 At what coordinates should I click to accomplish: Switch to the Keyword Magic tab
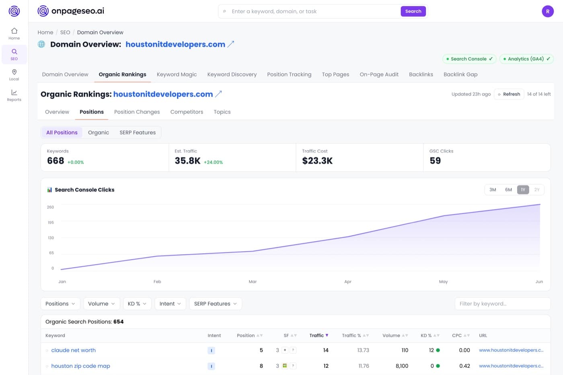coord(177,74)
